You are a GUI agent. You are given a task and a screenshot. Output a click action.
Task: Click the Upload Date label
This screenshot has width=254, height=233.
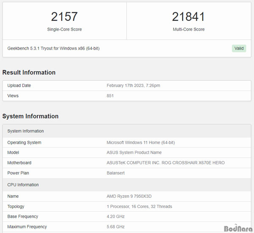click(x=19, y=86)
